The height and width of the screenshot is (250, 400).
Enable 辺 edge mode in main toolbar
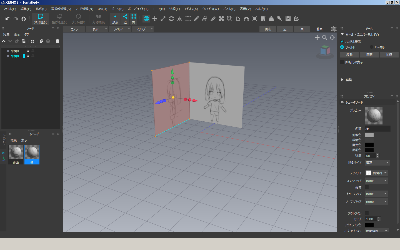click(x=125, y=19)
